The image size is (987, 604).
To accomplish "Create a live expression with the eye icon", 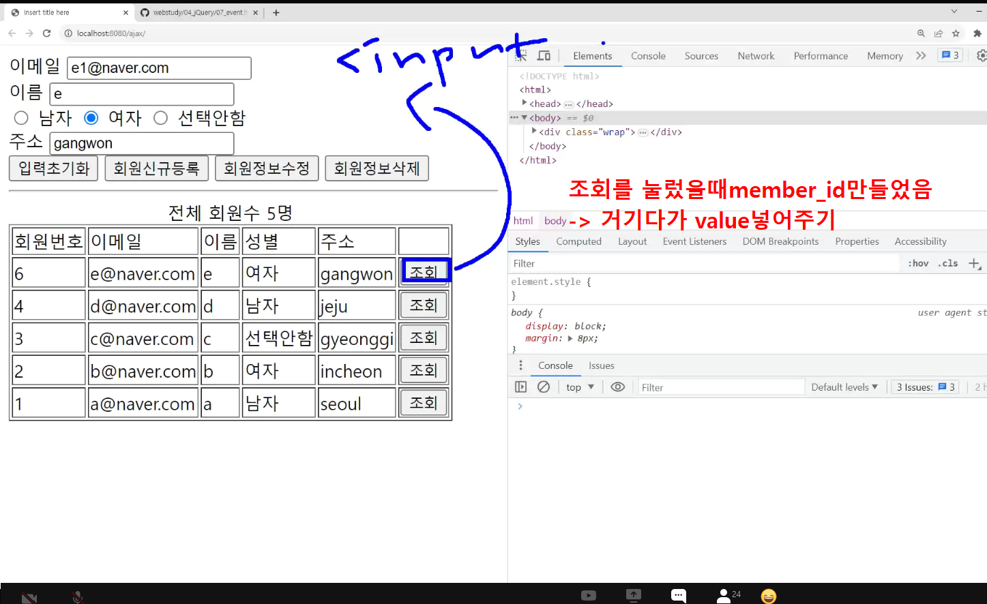I will (618, 387).
